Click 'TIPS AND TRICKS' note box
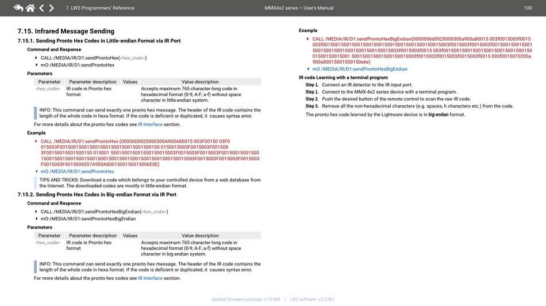546x306 pixels. pos(147,183)
